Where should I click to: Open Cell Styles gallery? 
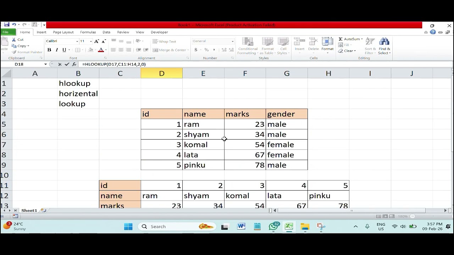tap(283, 46)
